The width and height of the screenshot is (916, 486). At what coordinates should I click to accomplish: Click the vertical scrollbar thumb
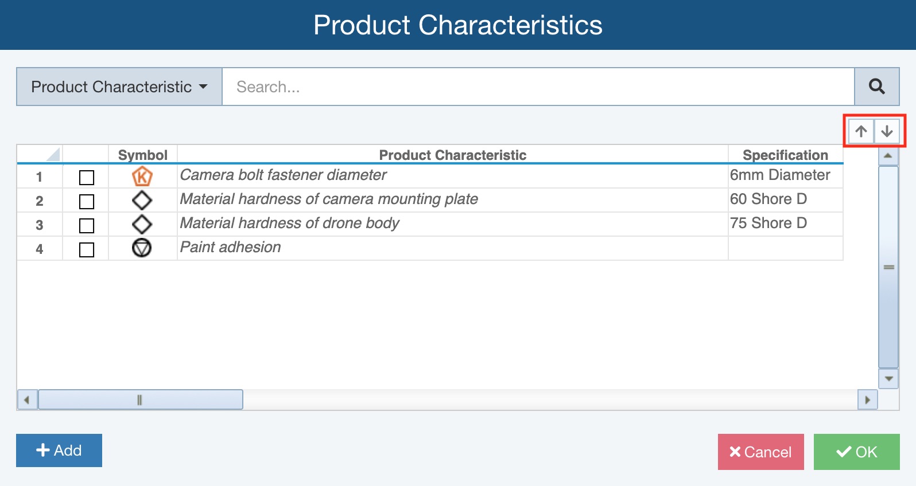pos(888,267)
